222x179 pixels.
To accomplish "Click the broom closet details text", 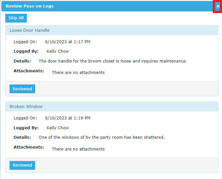I will [x=113, y=61].
